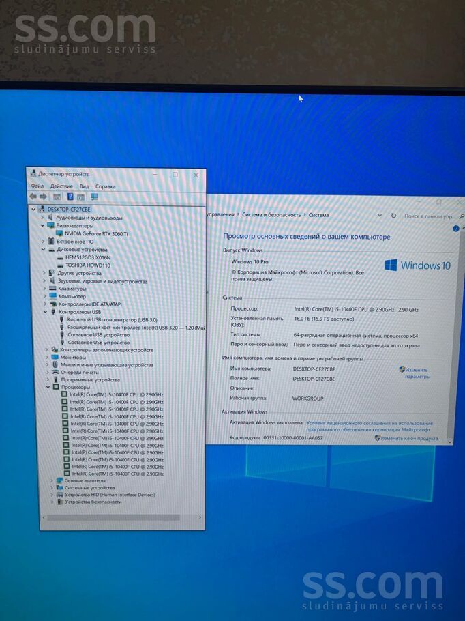Collapse the Процессоры category

(x=48, y=387)
